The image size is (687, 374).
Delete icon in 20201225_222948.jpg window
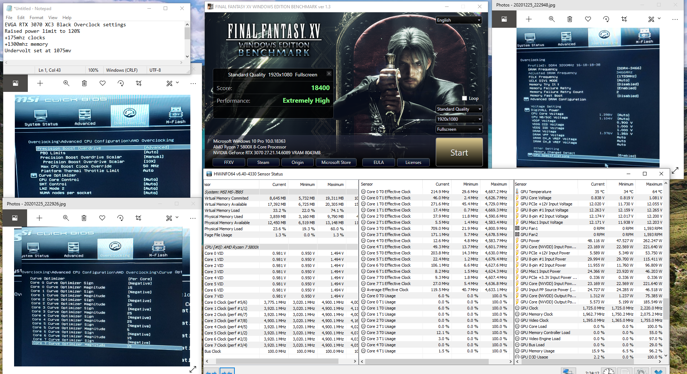click(570, 19)
